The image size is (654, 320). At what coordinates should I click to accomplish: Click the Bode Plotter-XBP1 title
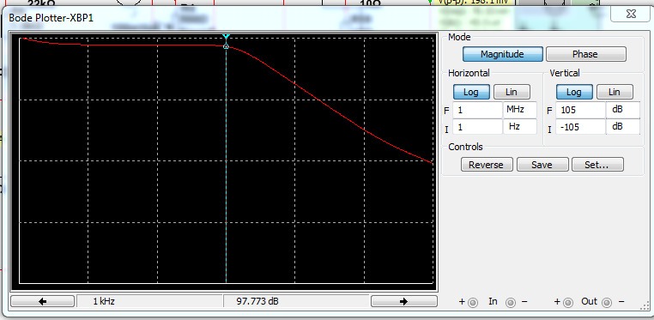click(51, 18)
